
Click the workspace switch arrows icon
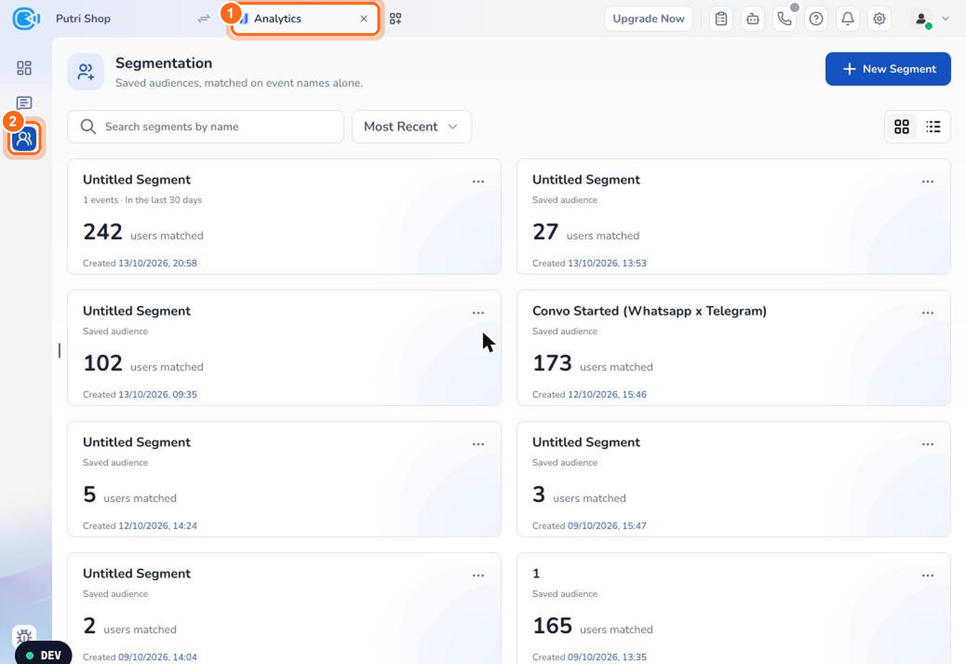[204, 19]
